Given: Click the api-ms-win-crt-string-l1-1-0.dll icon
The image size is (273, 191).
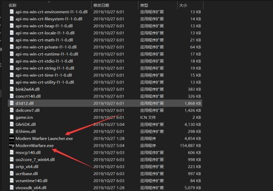Looking at the screenshot, I should click(12, 68).
